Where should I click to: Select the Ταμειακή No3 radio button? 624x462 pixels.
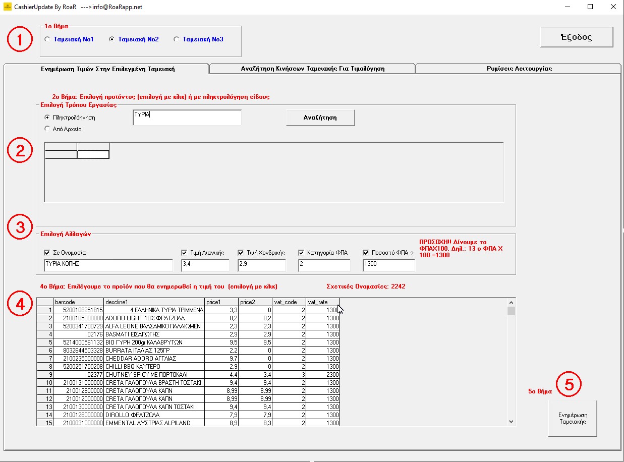coord(177,39)
